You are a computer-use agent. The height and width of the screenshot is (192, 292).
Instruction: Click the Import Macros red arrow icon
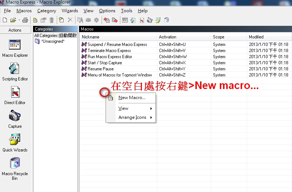point(107,20)
